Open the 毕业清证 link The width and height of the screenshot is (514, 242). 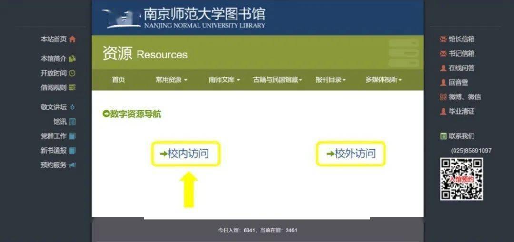[461, 111]
